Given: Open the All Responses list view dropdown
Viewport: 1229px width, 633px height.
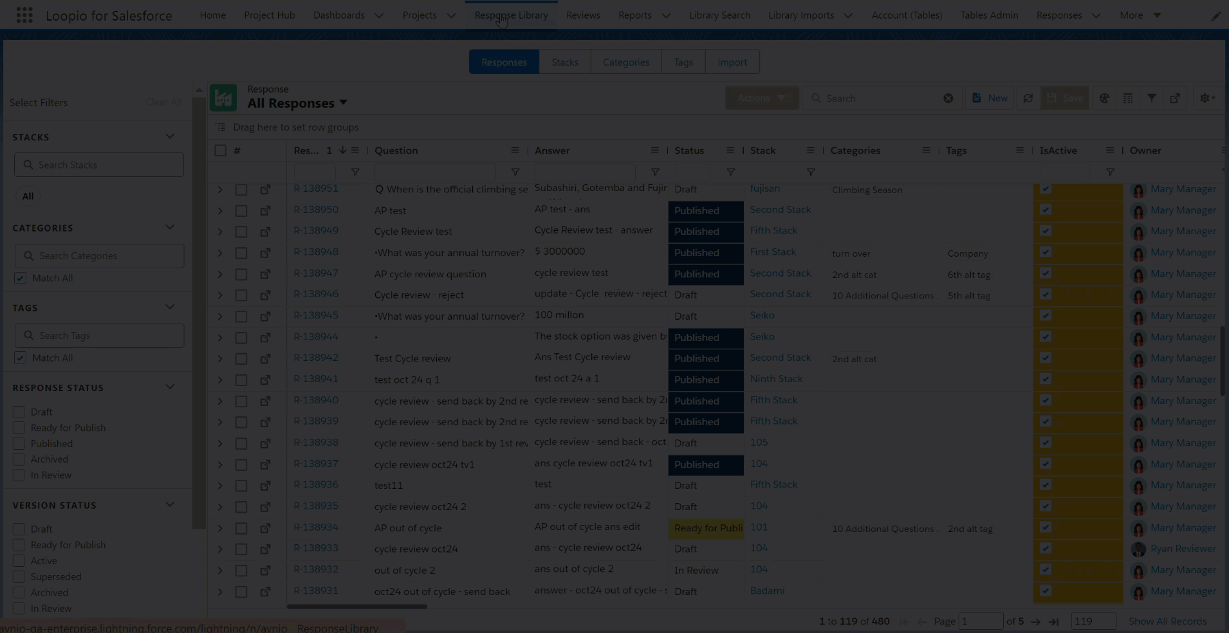Looking at the screenshot, I should click(x=343, y=103).
